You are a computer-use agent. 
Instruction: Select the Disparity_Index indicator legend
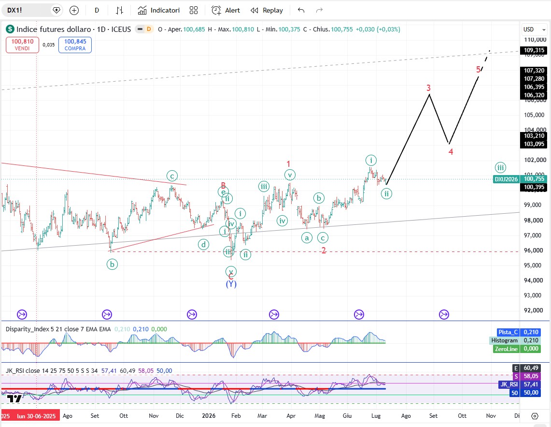pos(58,329)
